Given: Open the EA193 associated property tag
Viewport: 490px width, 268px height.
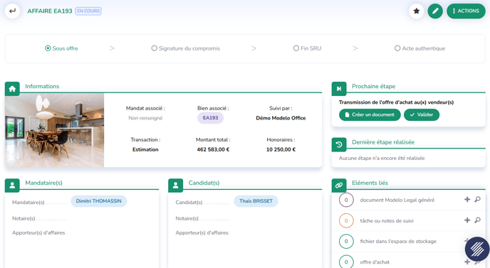Looking at the screenshot, I should tap(210, 118).
